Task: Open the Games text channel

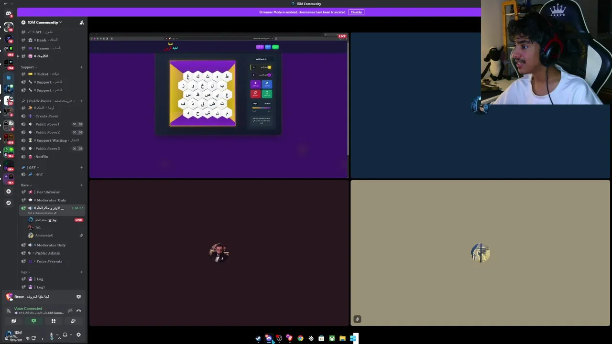Action: pyautogui.click(x=53, y=48)
